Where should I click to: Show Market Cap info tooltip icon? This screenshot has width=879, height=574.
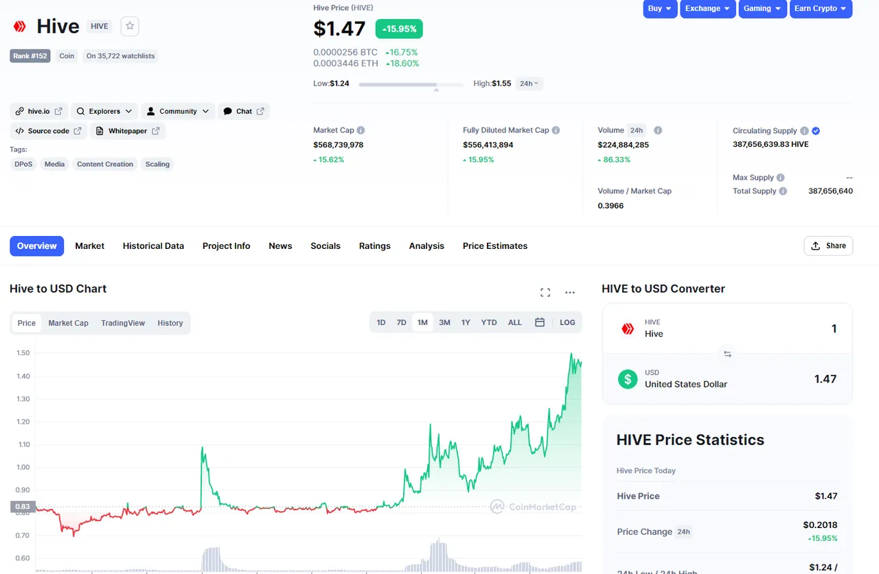click(361, 130)
